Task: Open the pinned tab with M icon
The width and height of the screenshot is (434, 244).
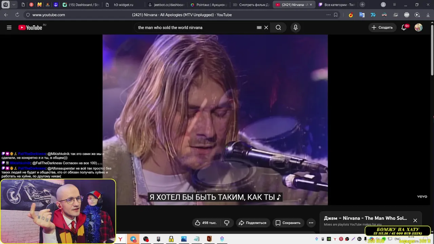Action: click(x=39, y=5)
